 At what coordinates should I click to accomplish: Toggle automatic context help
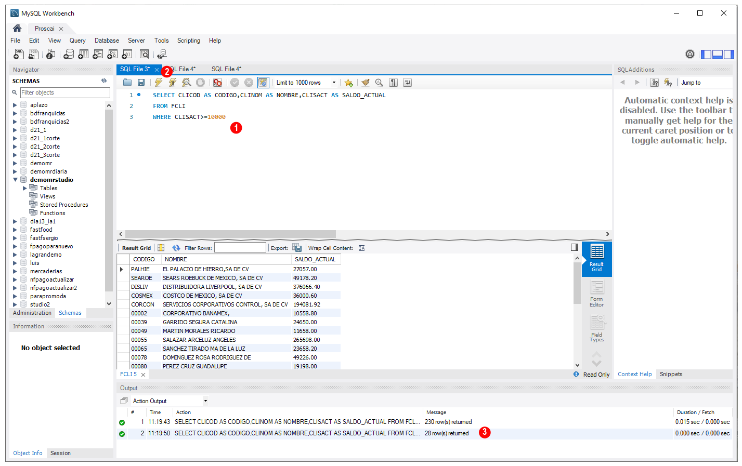668,83
